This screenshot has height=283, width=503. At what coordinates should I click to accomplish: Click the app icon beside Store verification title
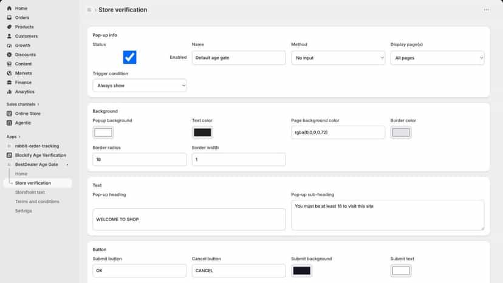(89, 10)
